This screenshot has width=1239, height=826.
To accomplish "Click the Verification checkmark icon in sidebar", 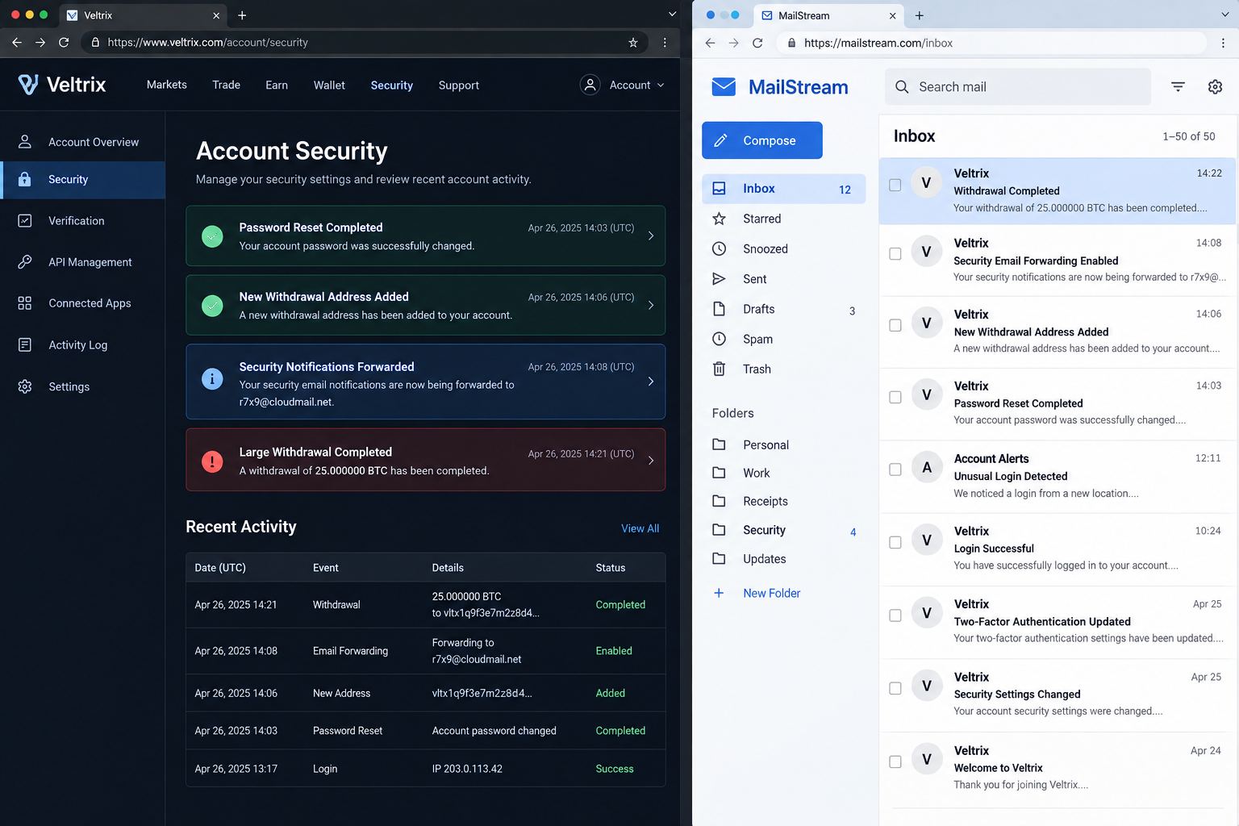I will pyautogui.click(x=25, y=220).
